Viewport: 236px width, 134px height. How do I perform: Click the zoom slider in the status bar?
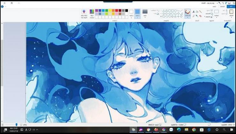[x=17, y=125]
